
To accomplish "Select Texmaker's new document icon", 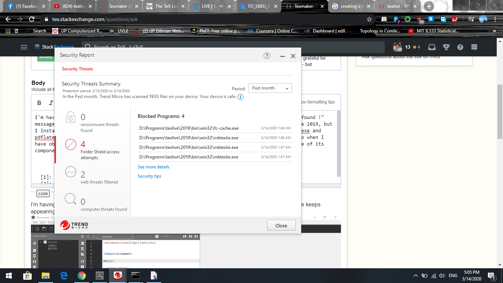I will [x=38, y=228].
